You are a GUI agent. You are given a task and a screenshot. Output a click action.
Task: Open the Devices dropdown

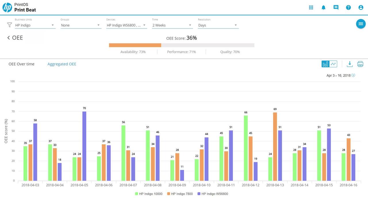coord(126,25)
